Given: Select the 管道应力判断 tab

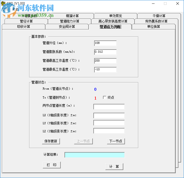Looking at the screenshot, I should point(110,27).
